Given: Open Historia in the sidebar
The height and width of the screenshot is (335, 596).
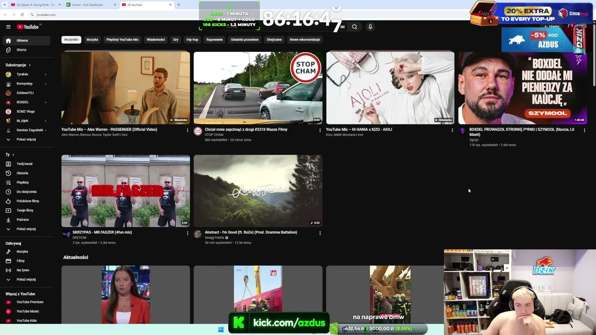Looking at the screenshot, I should pos(26,173).
